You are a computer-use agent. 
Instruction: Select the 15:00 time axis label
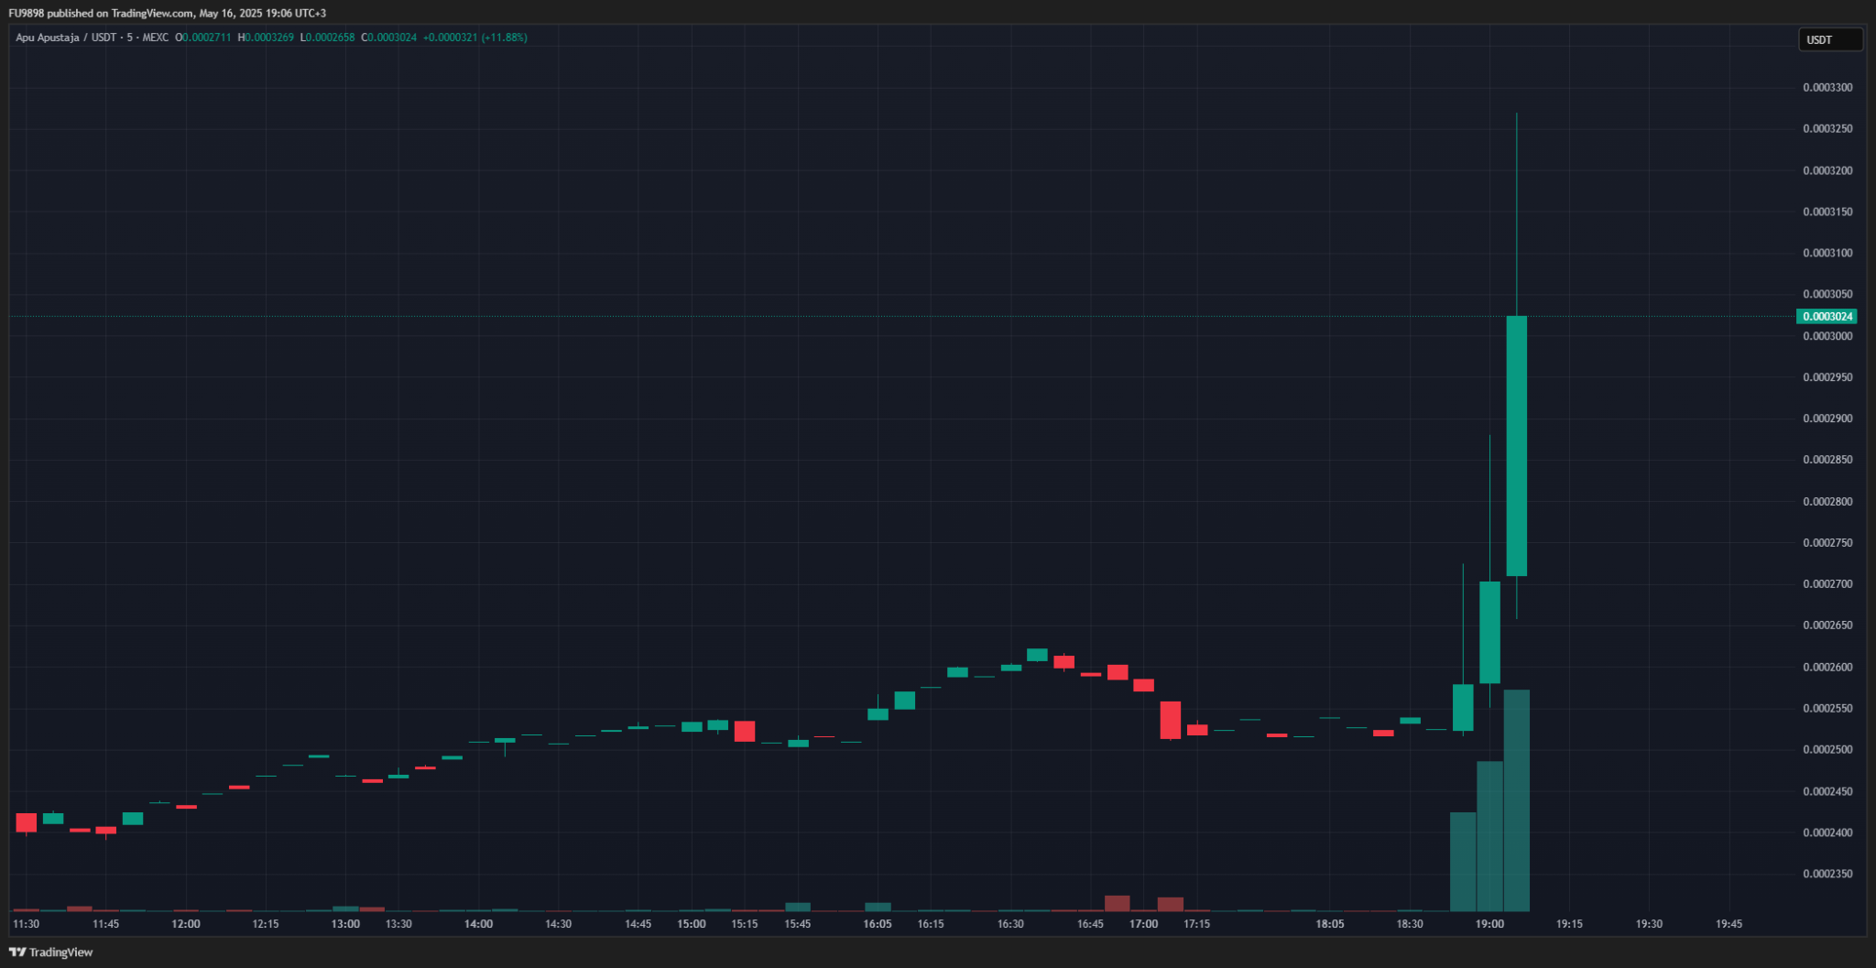coord(692,924)
